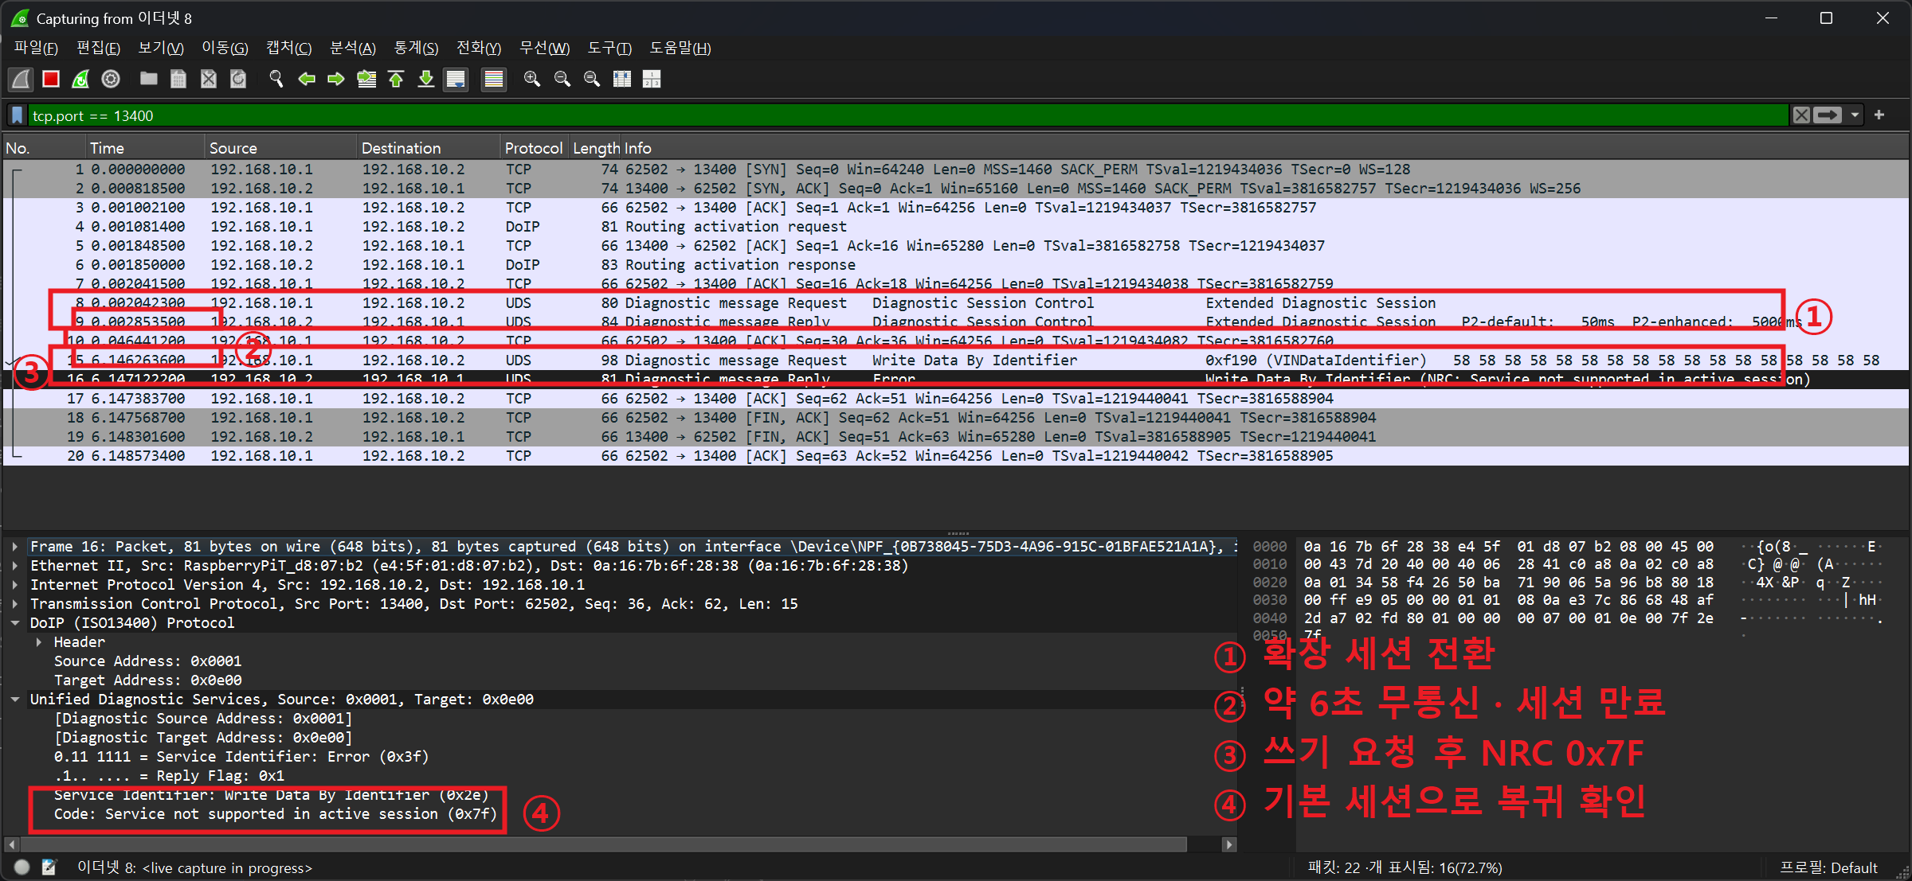
Task: Add a display filter button
Action: tap(1879, 115)
